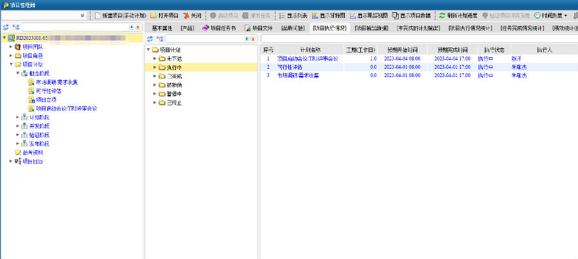Collapse the 概念阶段 node
The image size is (578, 259).
click(x=17, y=73)
